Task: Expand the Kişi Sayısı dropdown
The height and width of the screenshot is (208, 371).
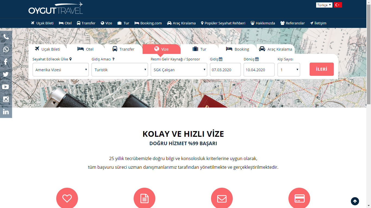Action: [x=289, y=70]
